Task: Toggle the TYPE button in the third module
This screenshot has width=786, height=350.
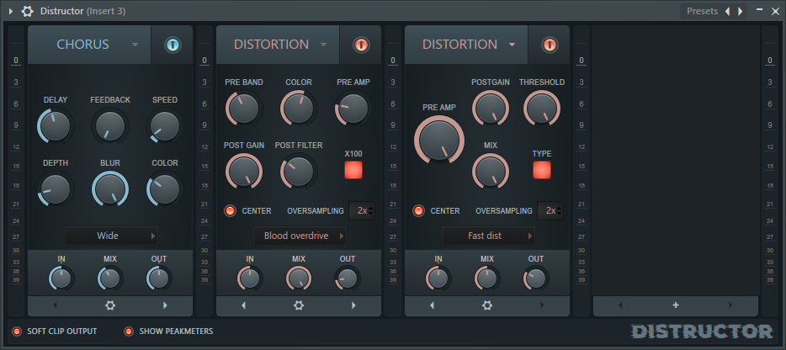Action: [x=542, y=170]
